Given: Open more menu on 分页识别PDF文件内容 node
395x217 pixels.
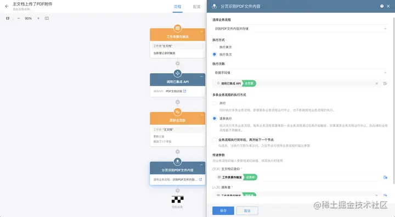Looking at the screenshot, I should coord(201,165).
